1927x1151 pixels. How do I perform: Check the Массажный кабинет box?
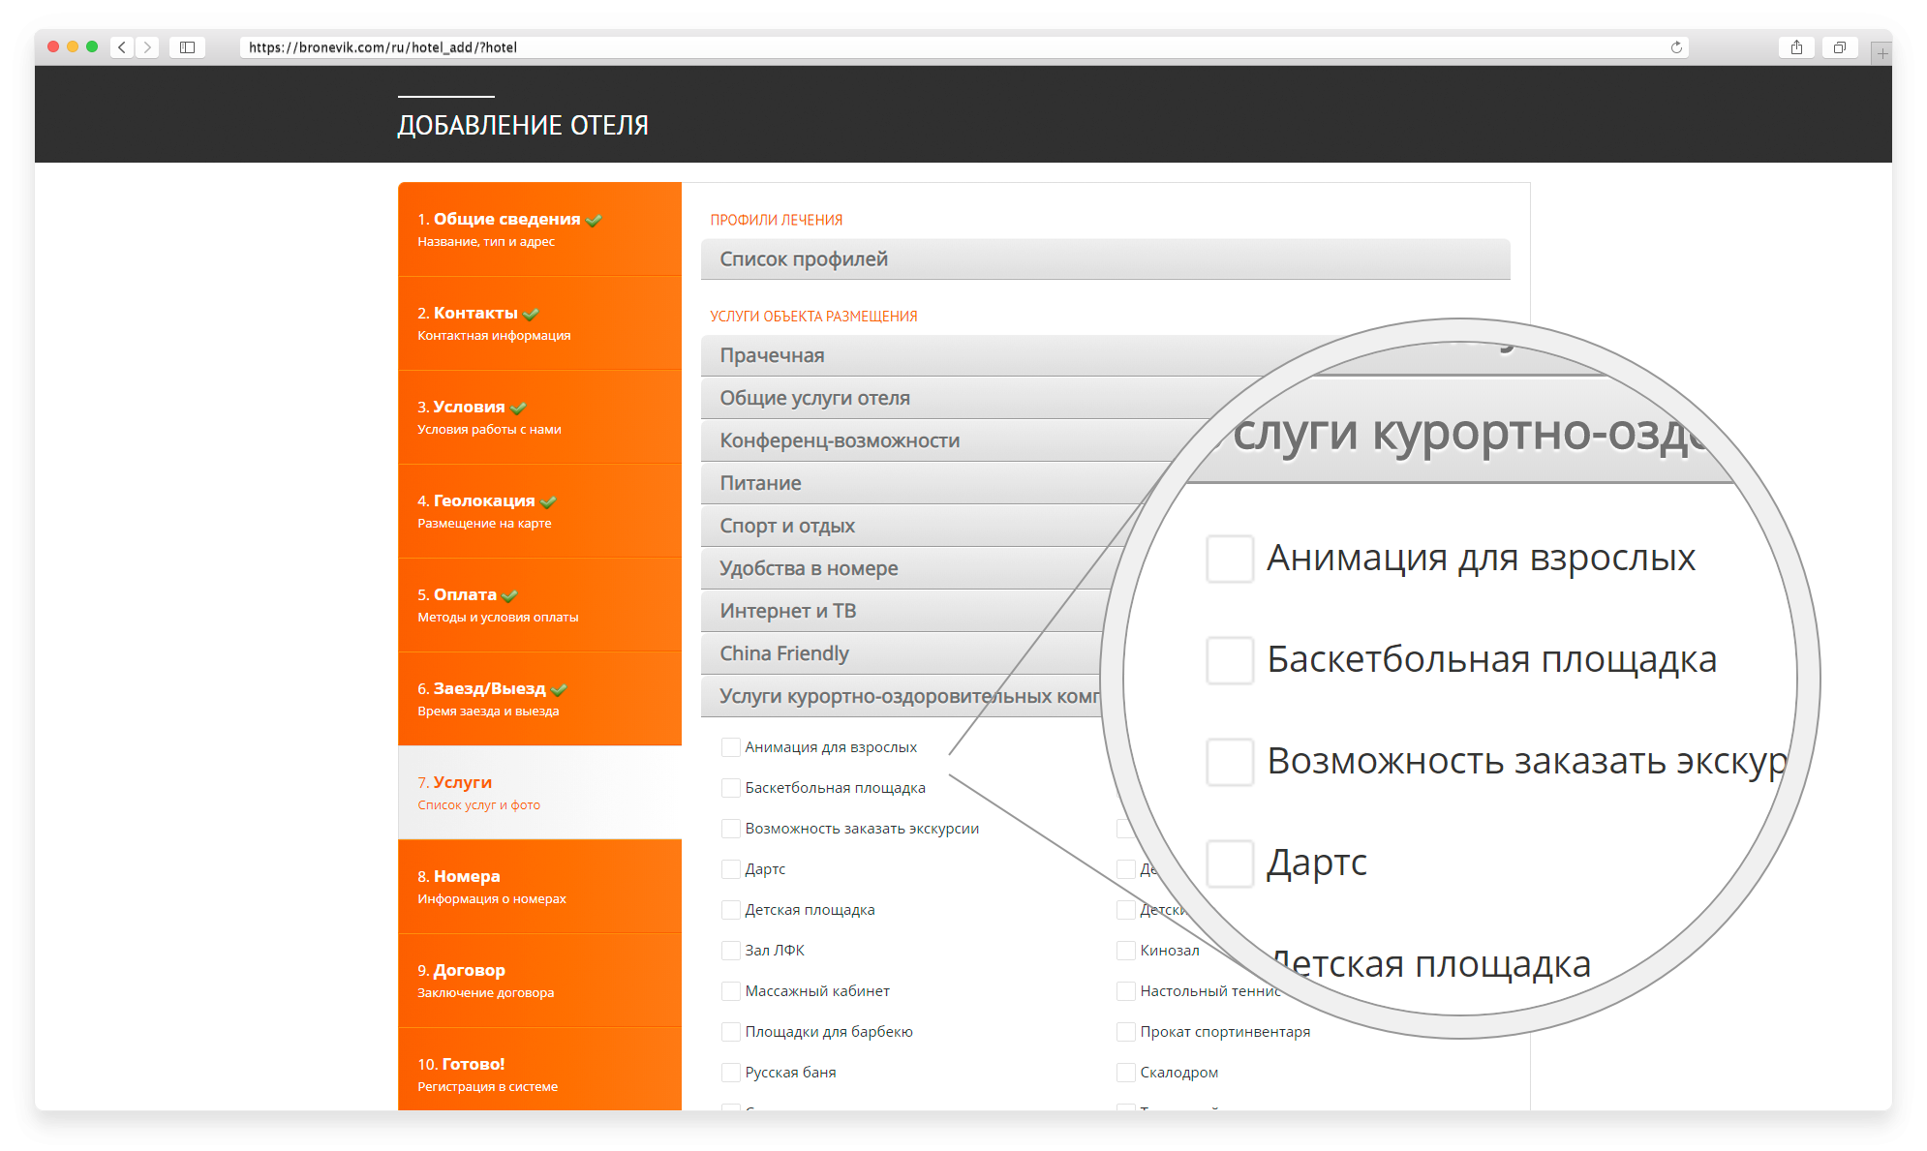pos(731,991)
